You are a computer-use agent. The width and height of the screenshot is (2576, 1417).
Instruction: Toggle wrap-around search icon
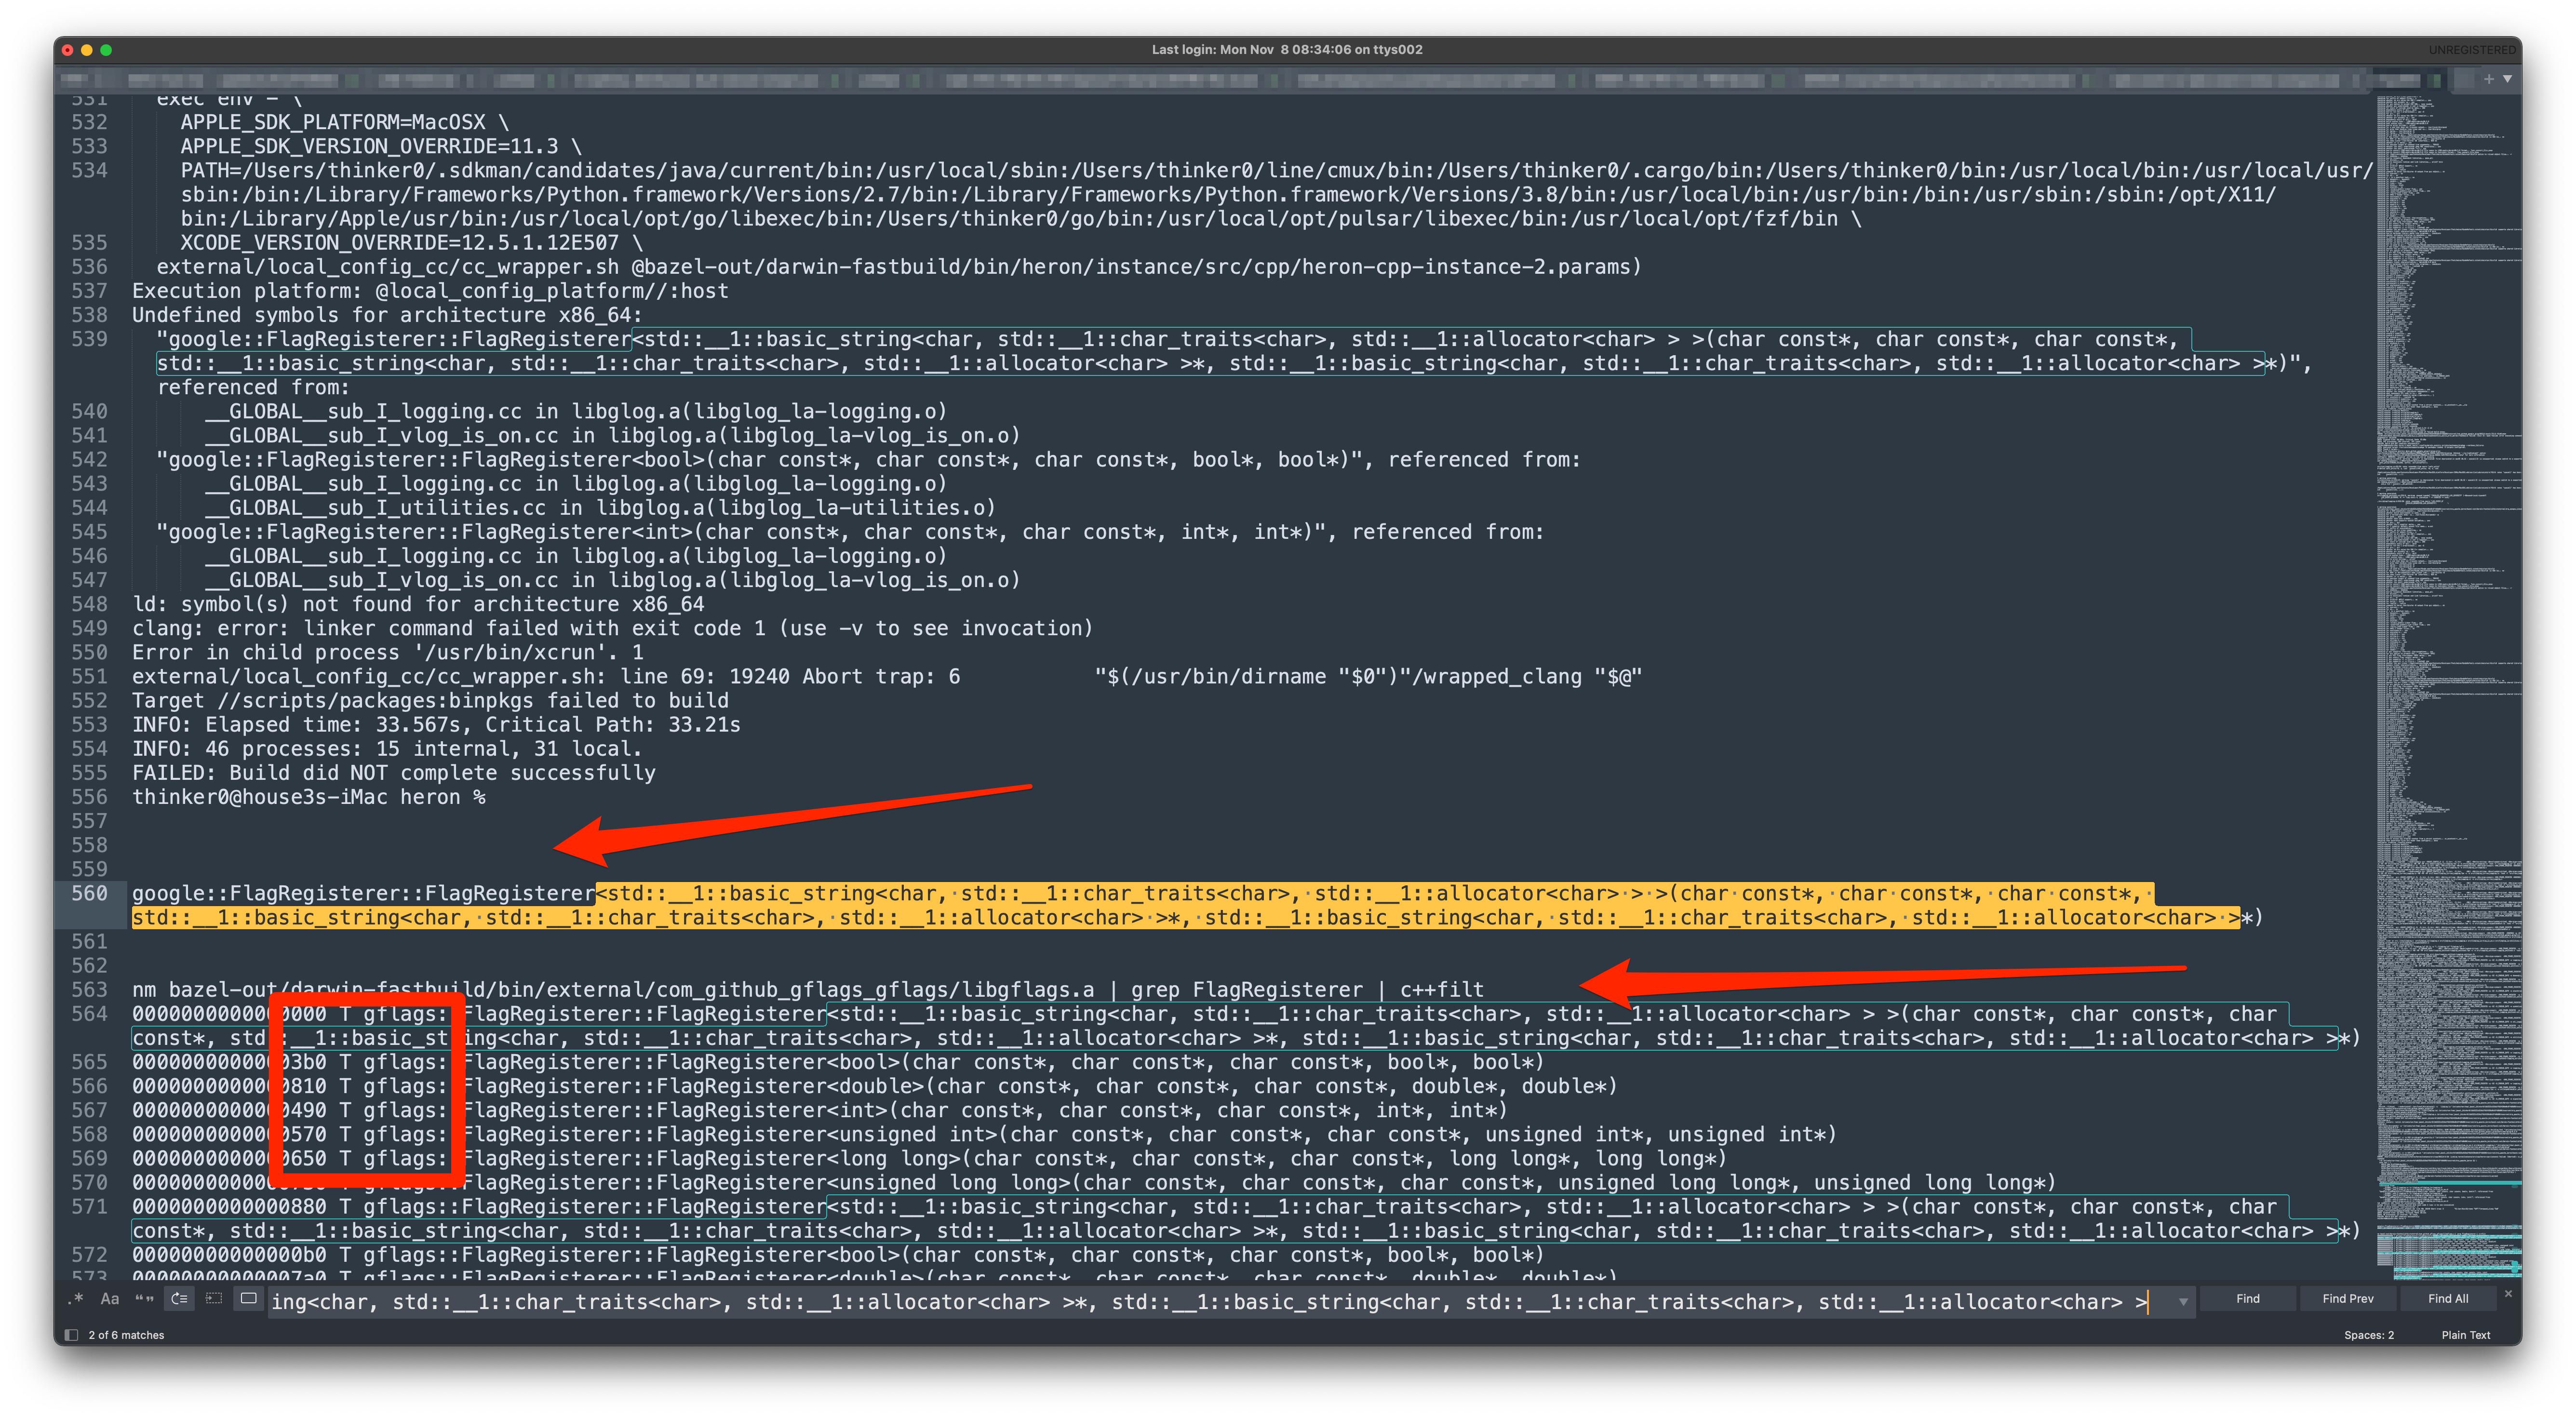coord(179,1300)
